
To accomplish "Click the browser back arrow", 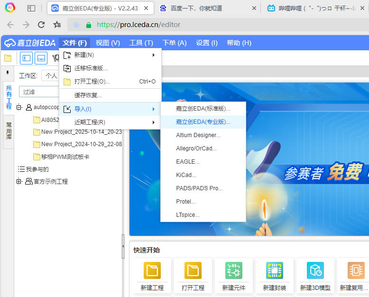I will [x=10, y=25].
